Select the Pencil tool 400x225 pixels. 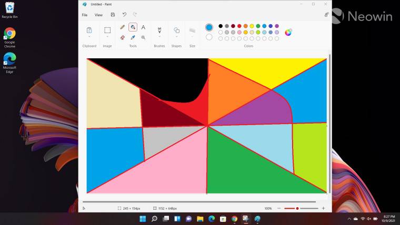tap(123, 27)
